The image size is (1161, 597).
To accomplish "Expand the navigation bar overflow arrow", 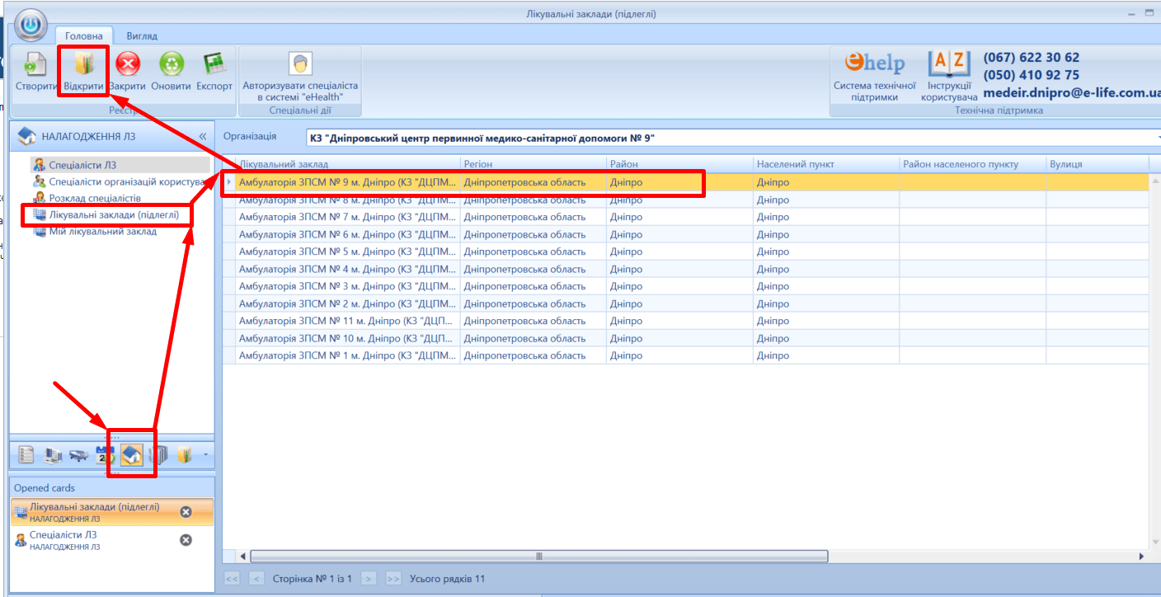I will pos(205,454).
